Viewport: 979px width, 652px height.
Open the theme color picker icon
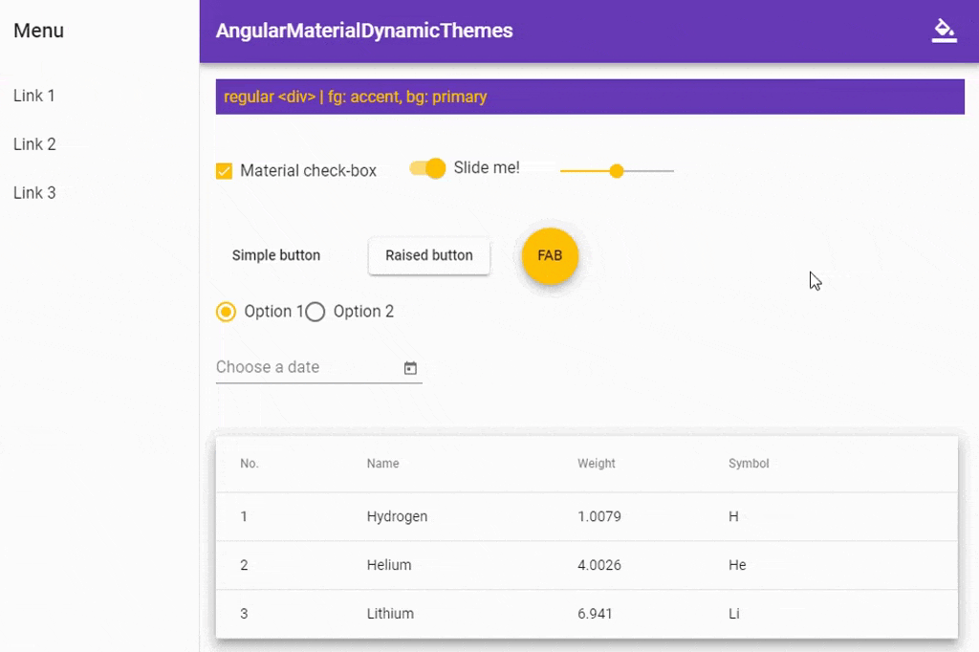[944, 31]
